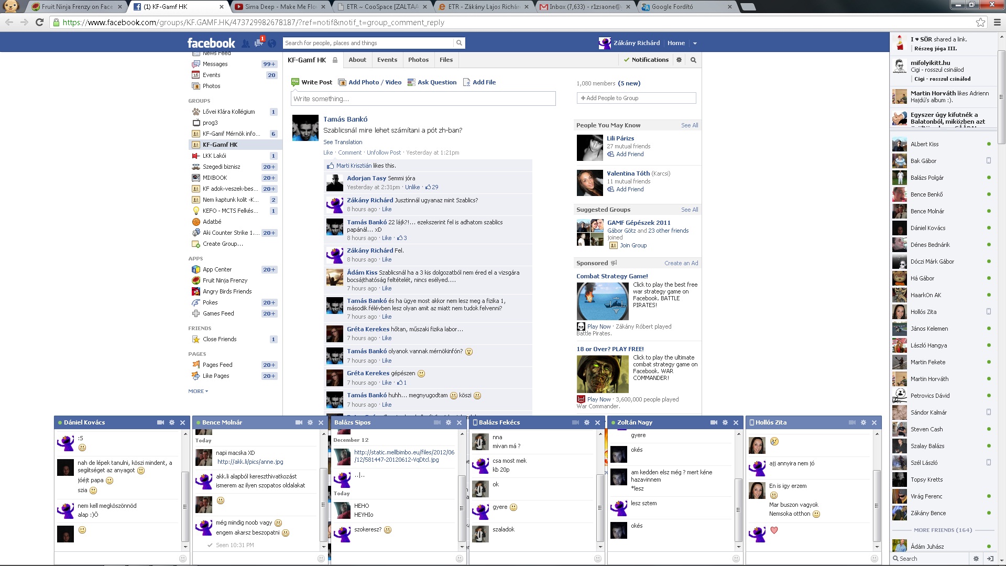Open chat options gear in Bence Molnár window
The height and width of the screenshot is (566, 1006).
click(310, 422)
